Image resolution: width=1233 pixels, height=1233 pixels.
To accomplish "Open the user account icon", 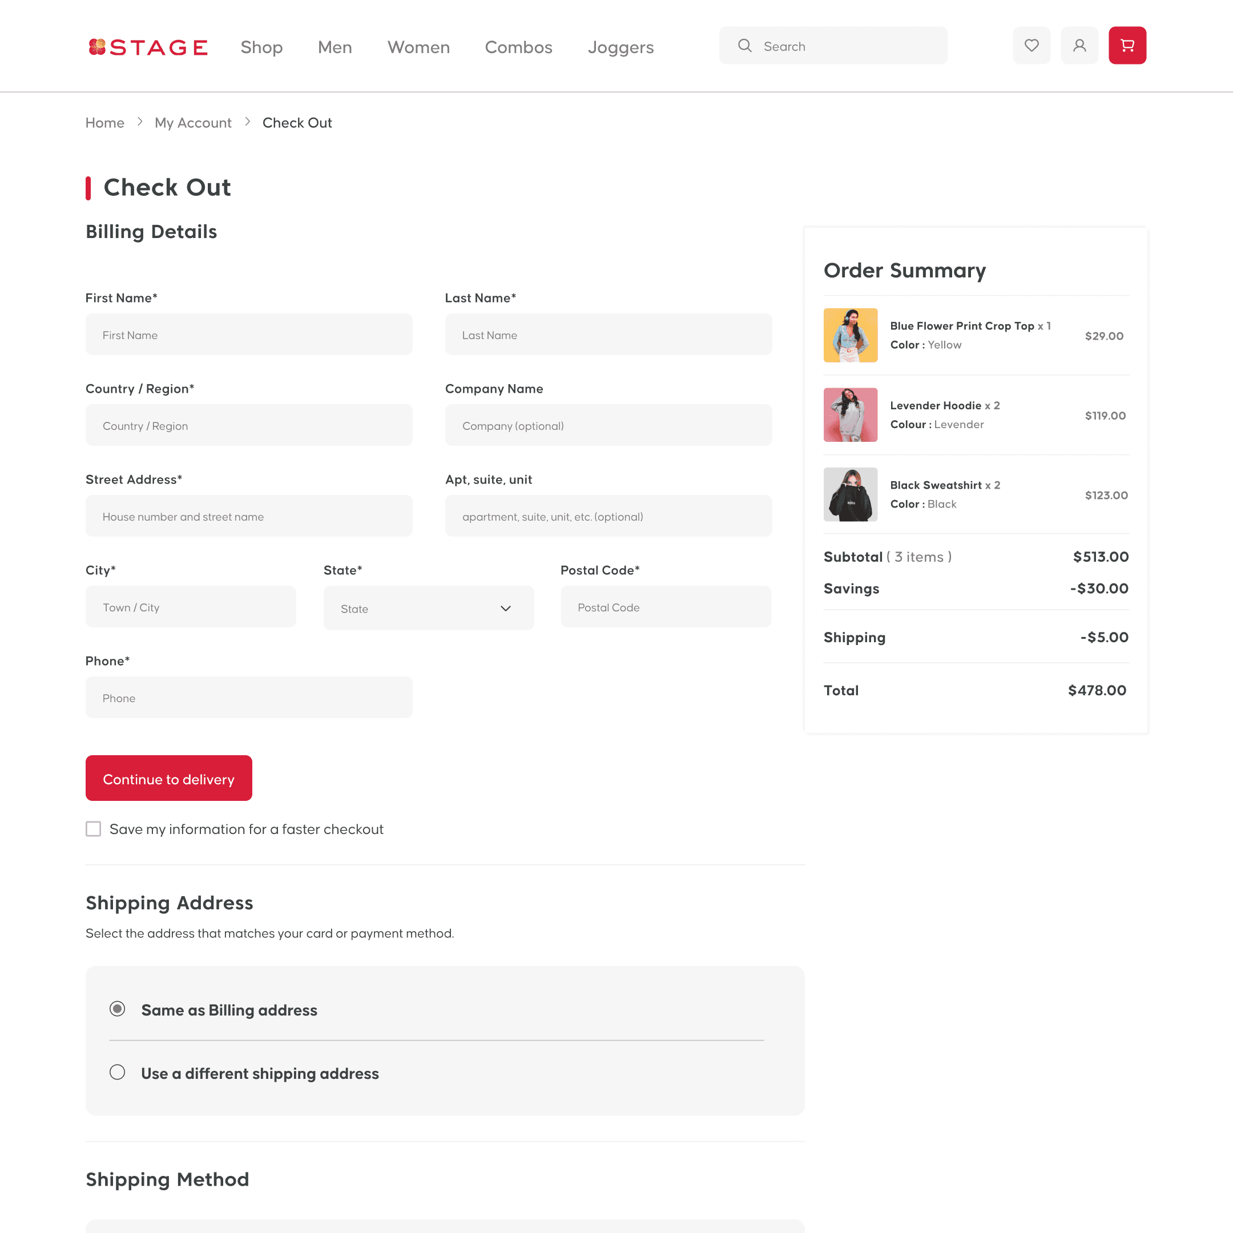I will pos(1079,45).
